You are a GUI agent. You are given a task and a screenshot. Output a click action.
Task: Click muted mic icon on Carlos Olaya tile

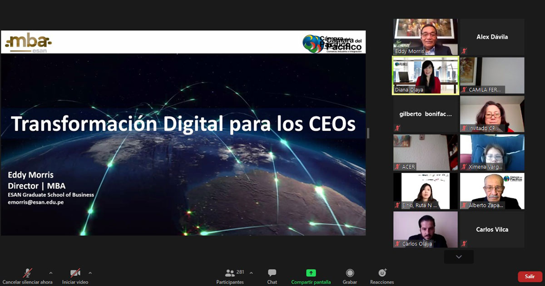(397, 244)
